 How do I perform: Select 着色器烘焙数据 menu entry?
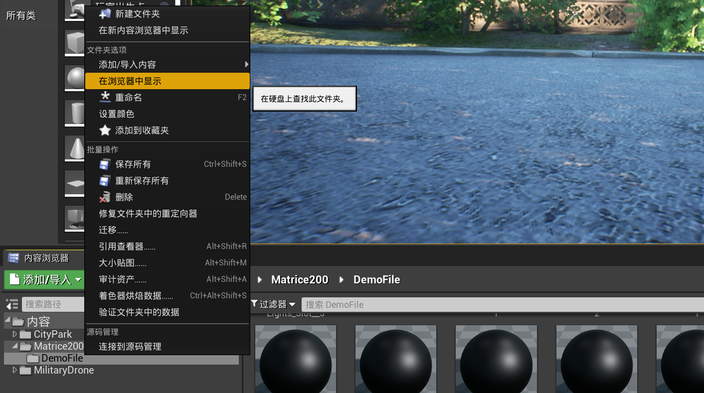coord(167,295)
